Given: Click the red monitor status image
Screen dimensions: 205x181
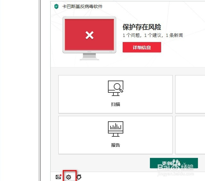Looking at the screenshot, I should (x=89, y=38).
